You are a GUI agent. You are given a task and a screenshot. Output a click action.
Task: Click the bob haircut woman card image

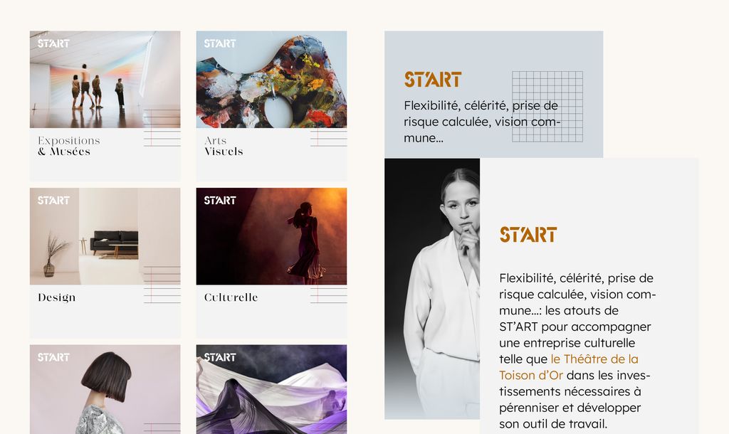pos(105,389)
